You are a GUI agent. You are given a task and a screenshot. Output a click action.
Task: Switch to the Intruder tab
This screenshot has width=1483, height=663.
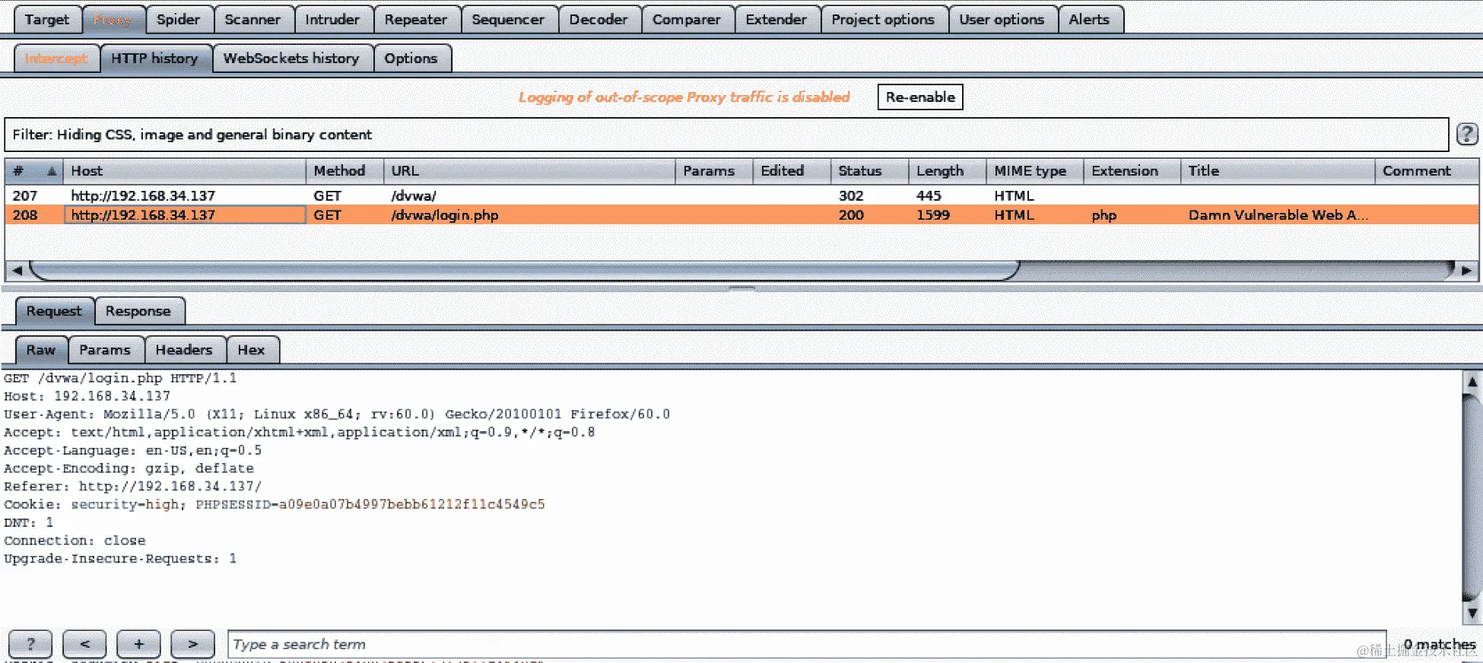coord(332,20)
